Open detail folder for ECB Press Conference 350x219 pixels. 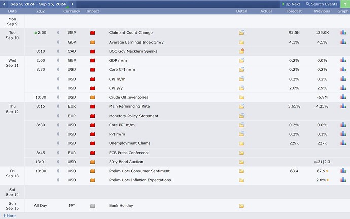[x=241, y=153]
